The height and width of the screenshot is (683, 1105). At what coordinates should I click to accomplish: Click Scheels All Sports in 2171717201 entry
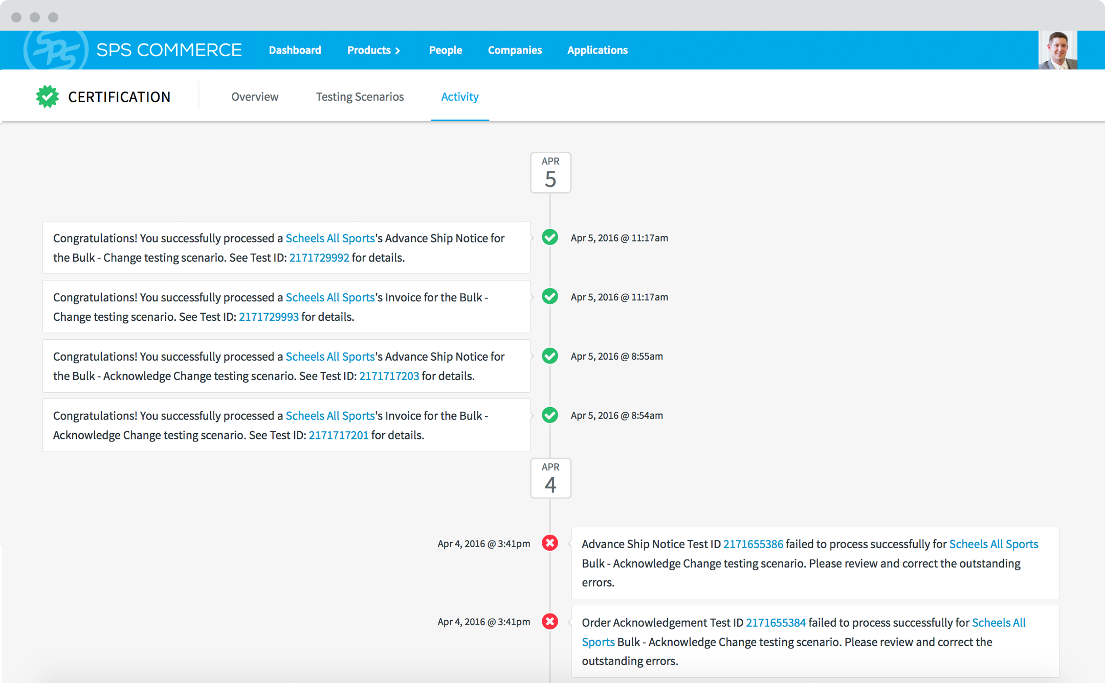tap(330, 416)
